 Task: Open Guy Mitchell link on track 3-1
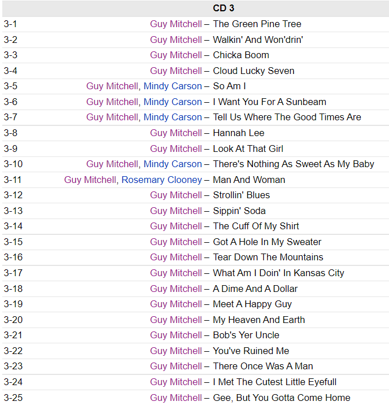(x=176, y=24)
